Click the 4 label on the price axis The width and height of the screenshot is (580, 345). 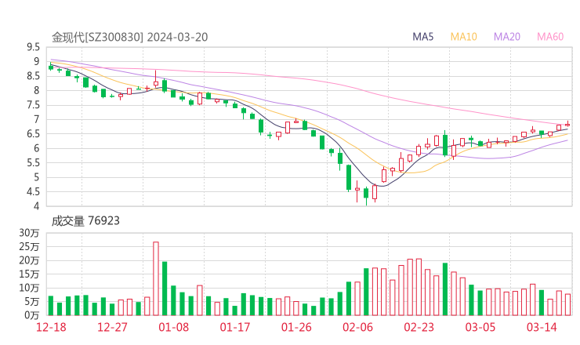click(x=36, y=206)
